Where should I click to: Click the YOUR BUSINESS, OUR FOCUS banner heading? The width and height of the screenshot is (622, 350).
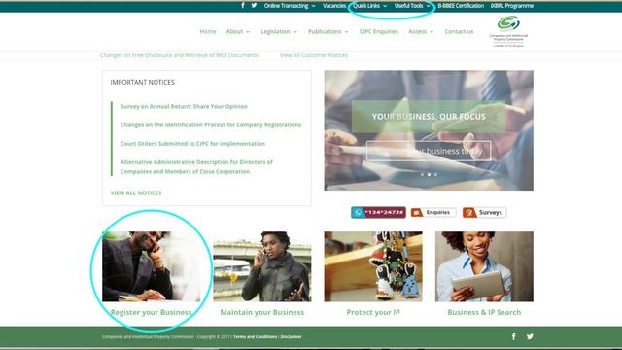(429, 117)
